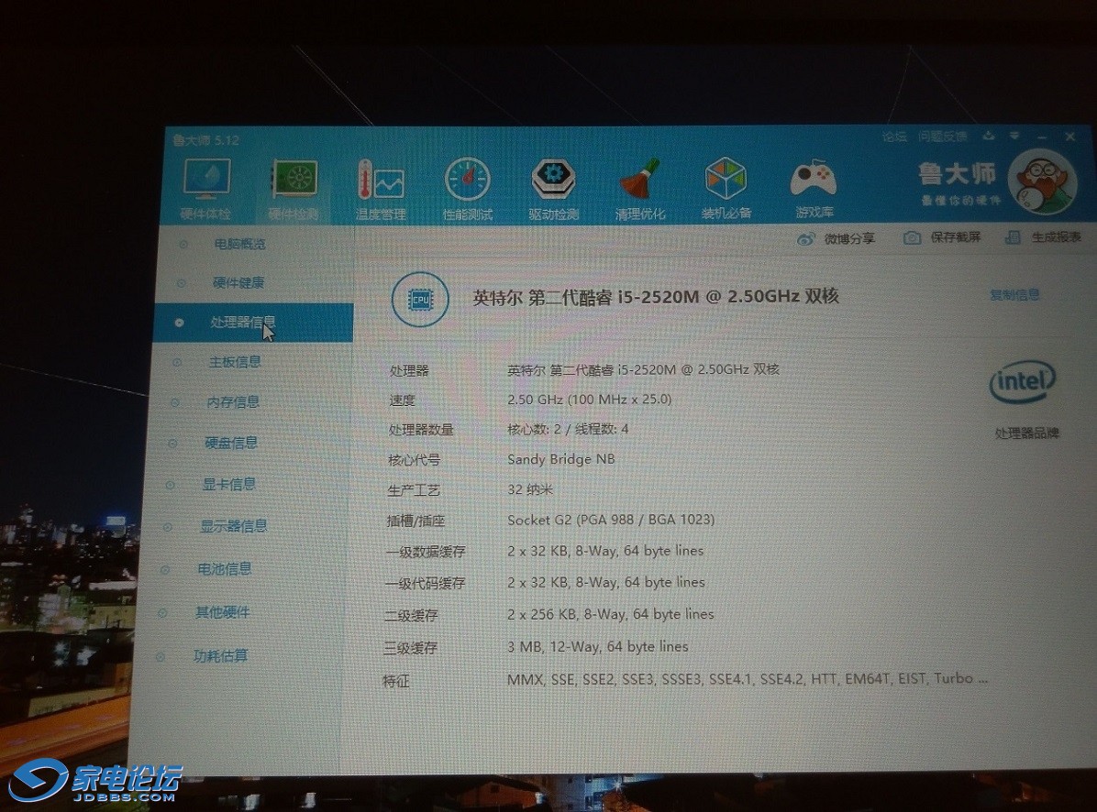The image size is (1097, 812).
Task: Click the value 核心数: 2 / 线程数: 4
Action: [568, 428]
